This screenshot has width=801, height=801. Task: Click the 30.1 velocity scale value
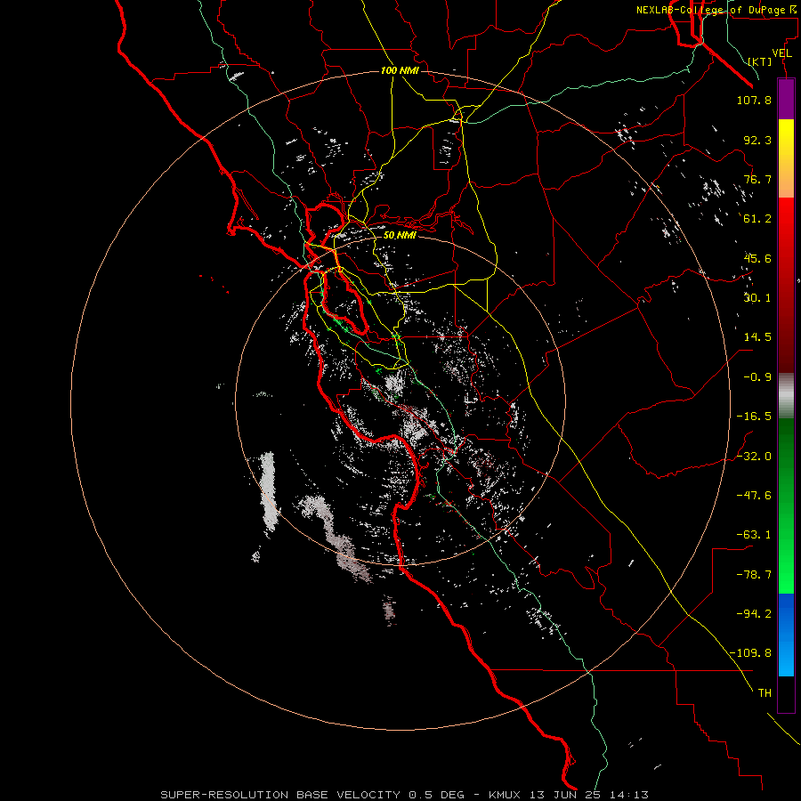coord(757,298)
